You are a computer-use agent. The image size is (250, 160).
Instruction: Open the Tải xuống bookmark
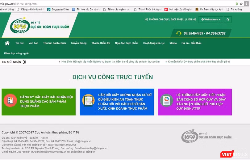pyautogui.click(x=234, y=9)
